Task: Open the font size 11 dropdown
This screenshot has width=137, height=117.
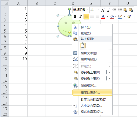Action: click(x=98, y=10)
